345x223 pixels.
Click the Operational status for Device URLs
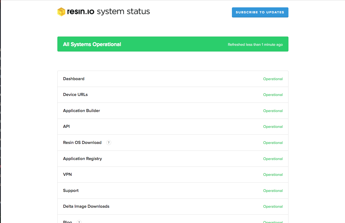(273, 95)
